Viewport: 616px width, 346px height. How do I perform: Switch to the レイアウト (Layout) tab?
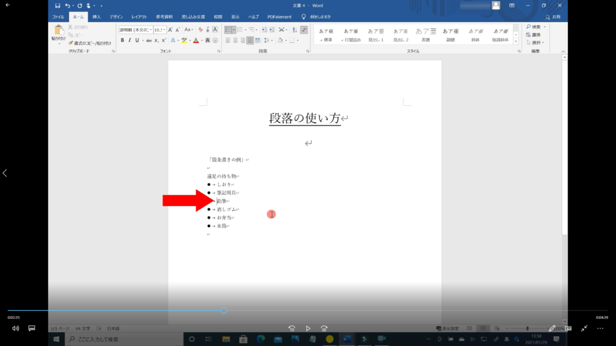pos(139,17)
